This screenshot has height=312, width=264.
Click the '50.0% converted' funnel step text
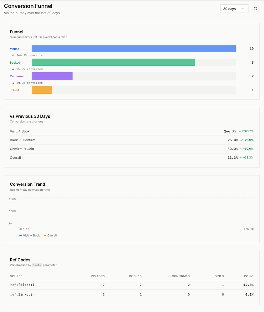tap(29, 83)
